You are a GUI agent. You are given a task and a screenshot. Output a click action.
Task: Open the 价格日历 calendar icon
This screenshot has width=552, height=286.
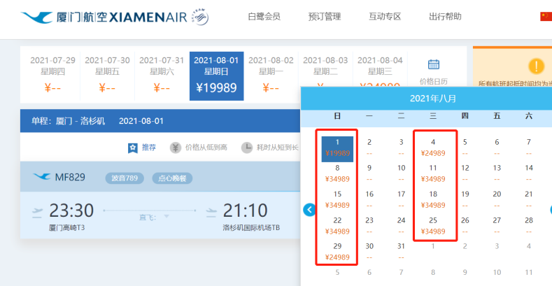tap(434, 65)
